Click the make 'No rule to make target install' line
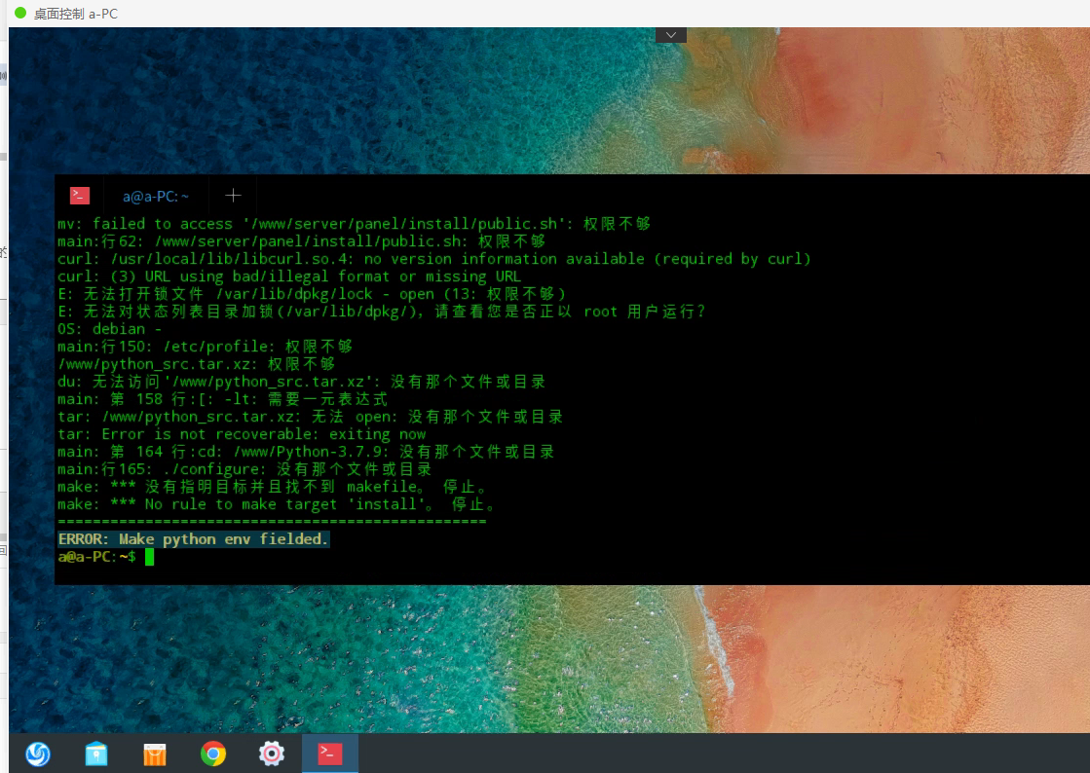This screenshot has width=1090, height=773. point(277,504)
